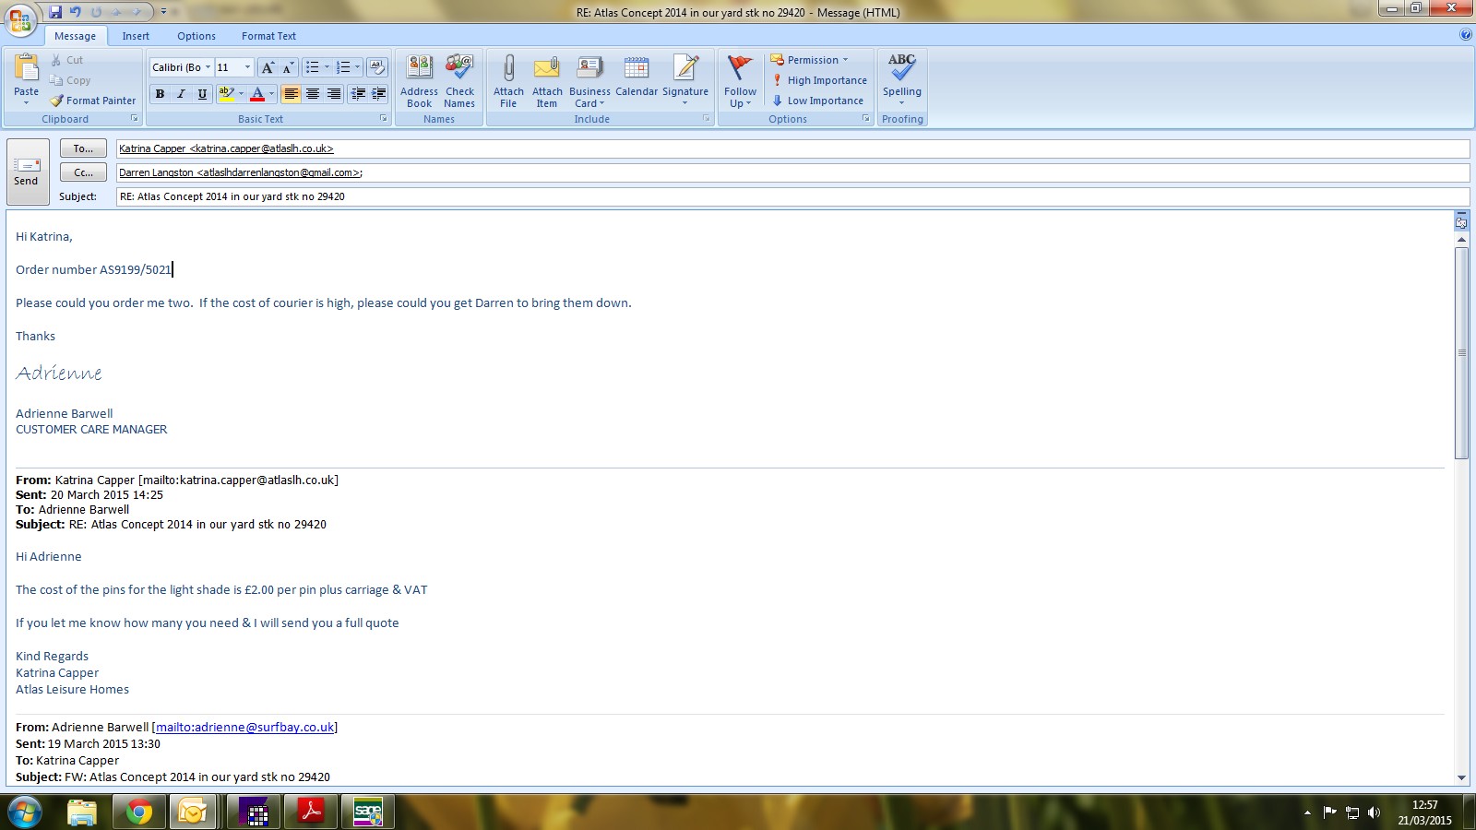
Task: Cut the selected text
Action: pyautogui.click(x=67, y=60)
